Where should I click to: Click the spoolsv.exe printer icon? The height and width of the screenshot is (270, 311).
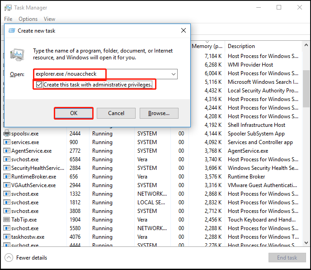6,133
